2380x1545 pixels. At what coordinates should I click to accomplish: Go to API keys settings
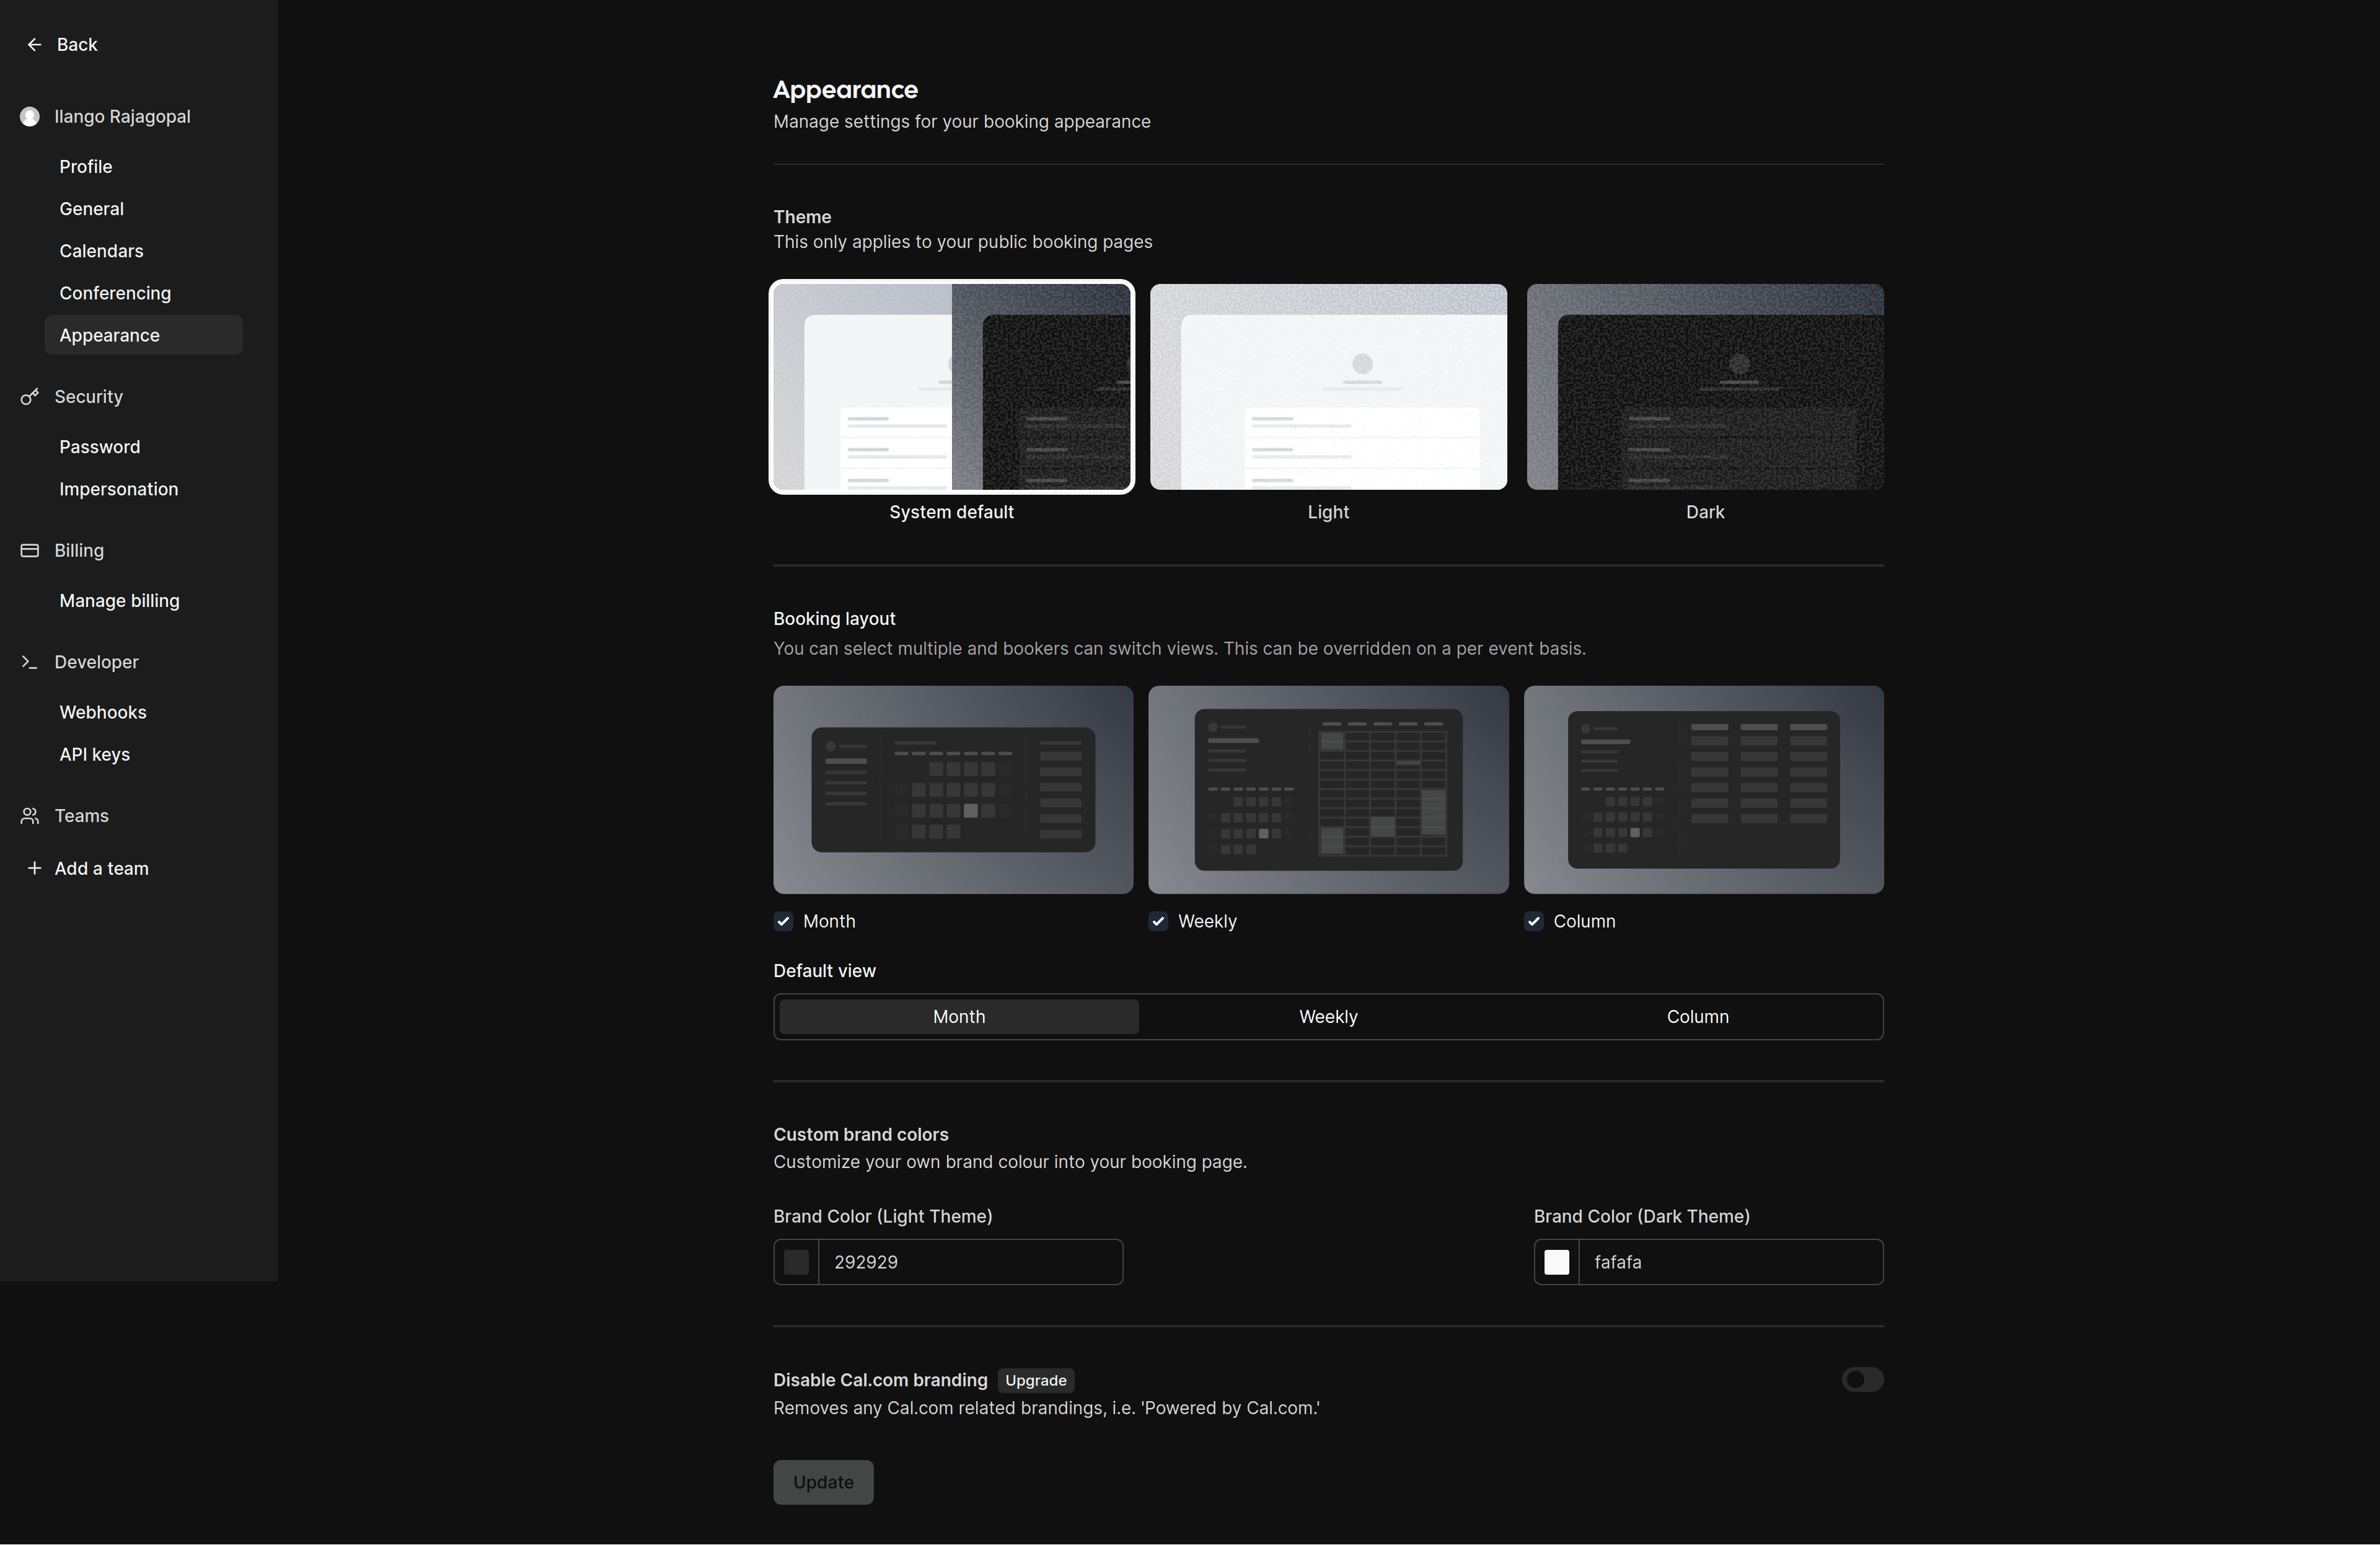[x=143, y=754]
